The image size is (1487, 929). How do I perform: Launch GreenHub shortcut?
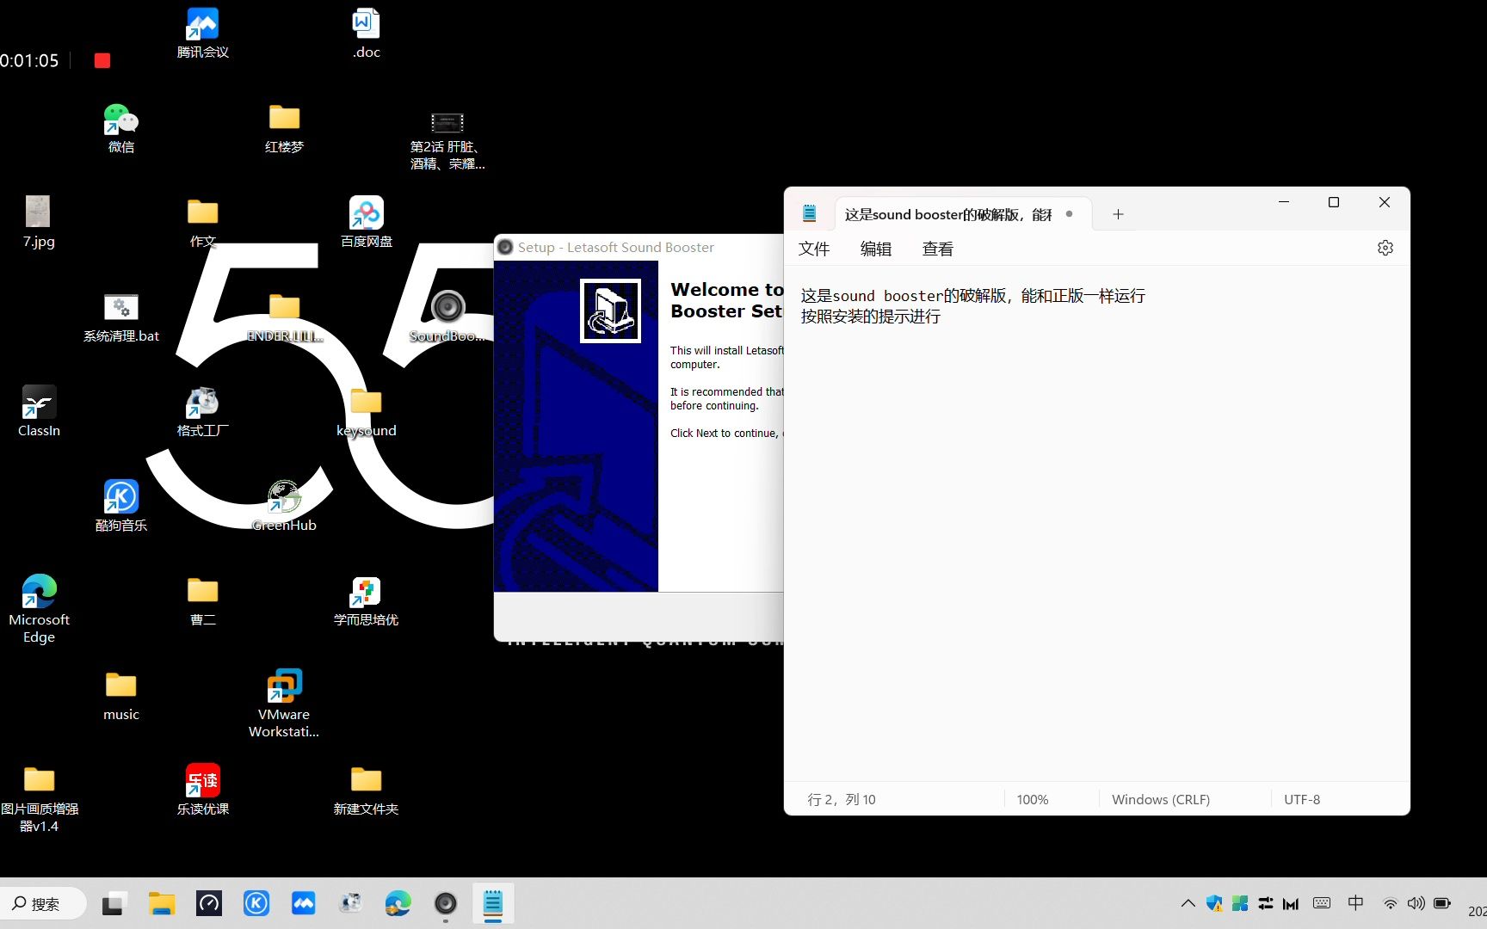tap(284, 506)
